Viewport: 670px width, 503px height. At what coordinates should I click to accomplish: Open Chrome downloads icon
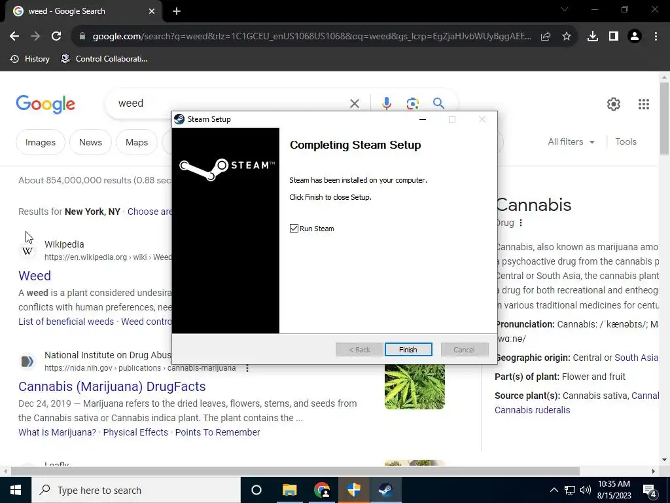point(593,37)
